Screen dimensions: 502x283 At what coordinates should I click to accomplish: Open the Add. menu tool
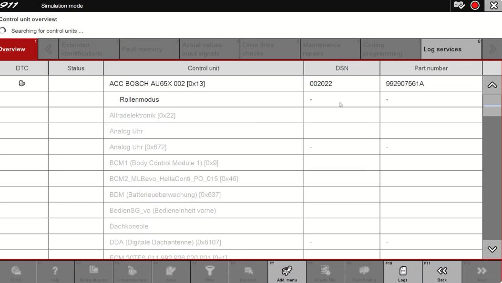[287, 272]
